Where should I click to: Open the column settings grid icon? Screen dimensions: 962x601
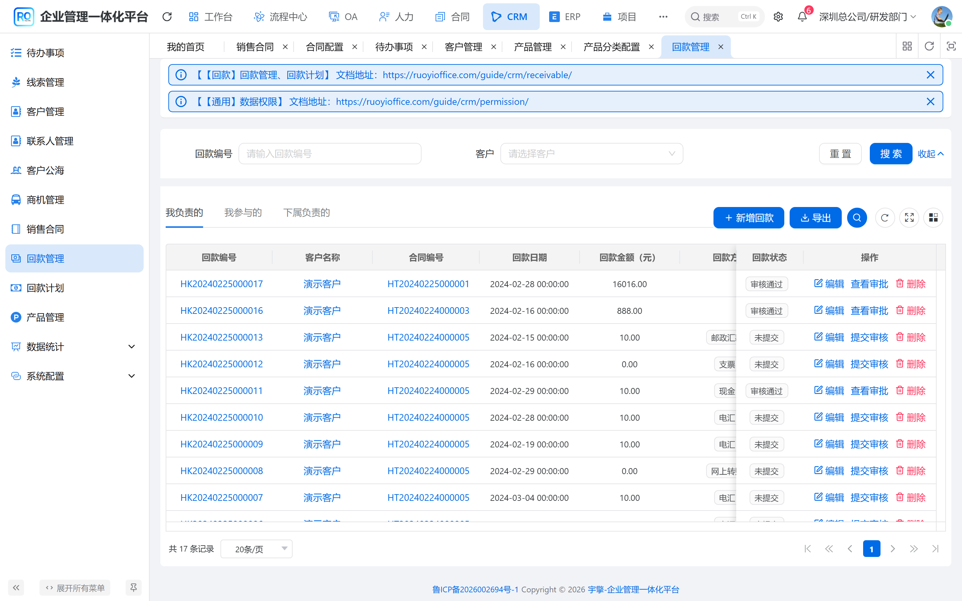933,218
